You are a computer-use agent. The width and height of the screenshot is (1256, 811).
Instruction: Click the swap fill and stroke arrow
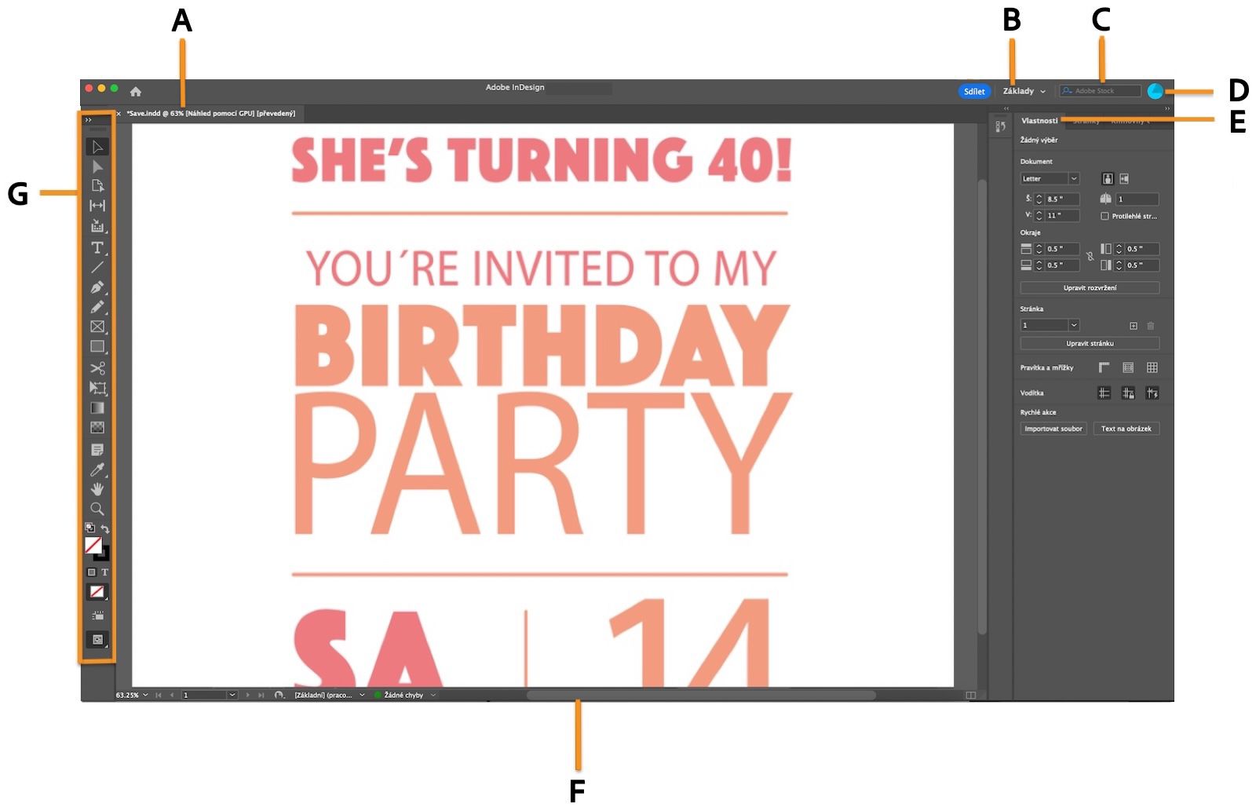point(105,528)
